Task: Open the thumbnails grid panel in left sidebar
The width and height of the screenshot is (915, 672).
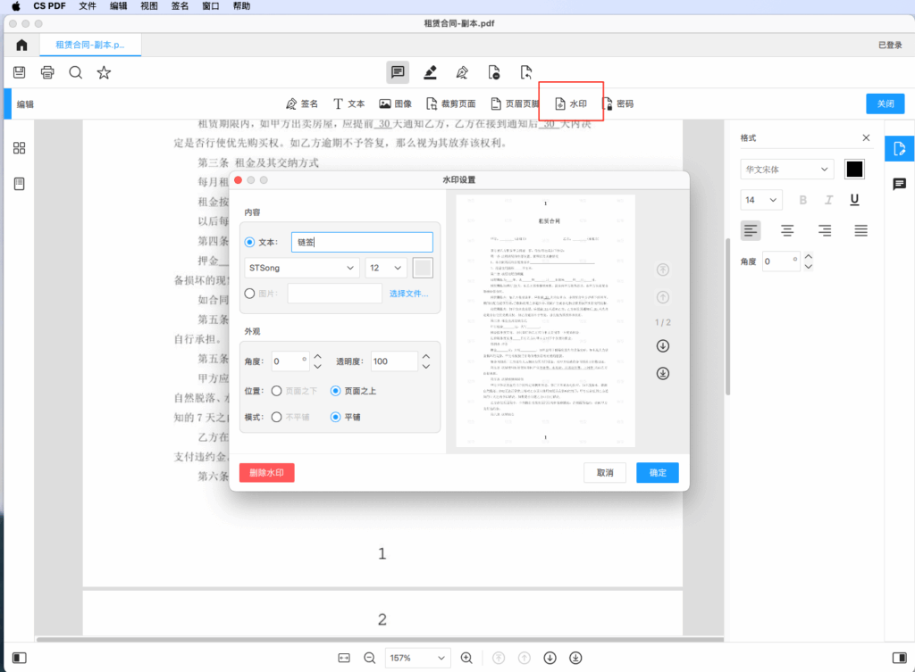Action: coord(20,148)
